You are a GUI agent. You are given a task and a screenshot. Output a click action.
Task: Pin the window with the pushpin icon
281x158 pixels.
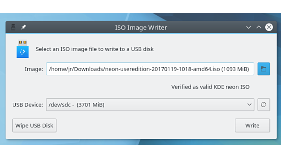(24, 27)
